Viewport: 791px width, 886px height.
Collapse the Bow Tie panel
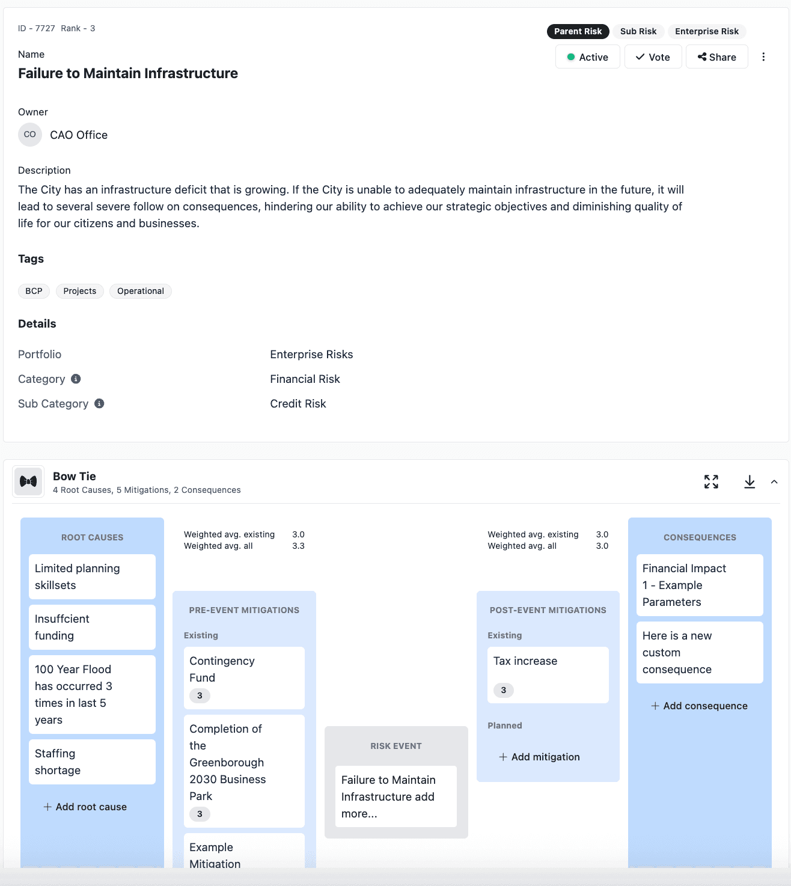tap(775, 481)
